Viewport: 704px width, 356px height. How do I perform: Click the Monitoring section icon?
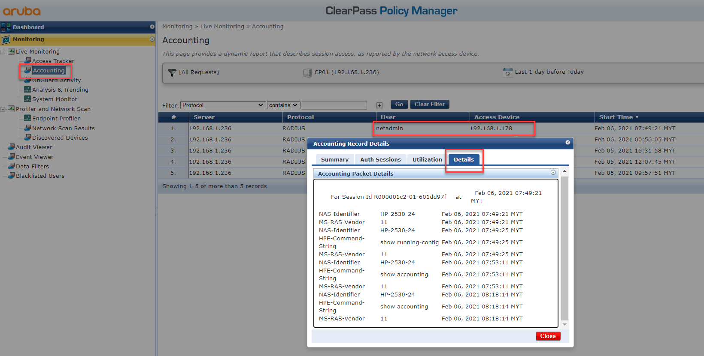6,40
